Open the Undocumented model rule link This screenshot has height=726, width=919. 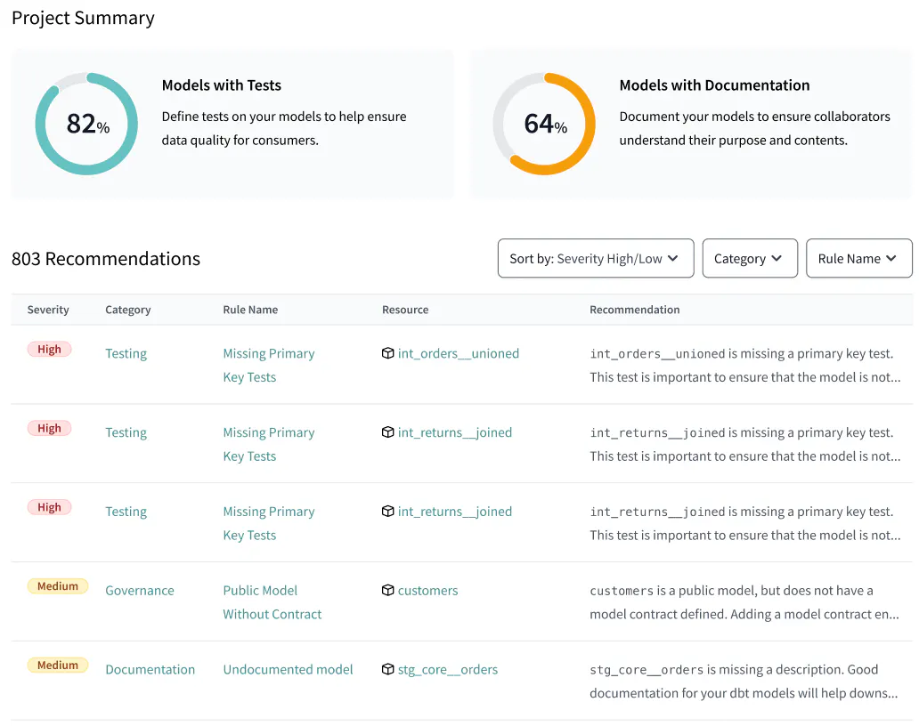(288, 669)
